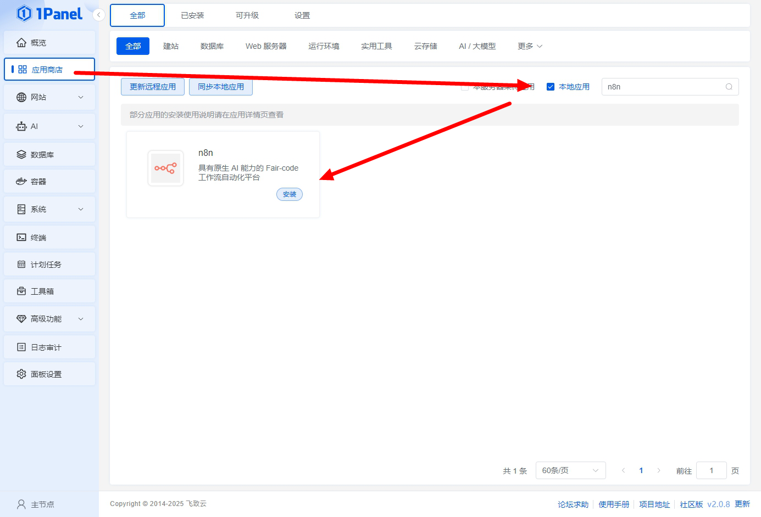Screen dimensions: 761x517
Task: Click the n8n app logo thumbnail
Action: (x=165, y=168)
